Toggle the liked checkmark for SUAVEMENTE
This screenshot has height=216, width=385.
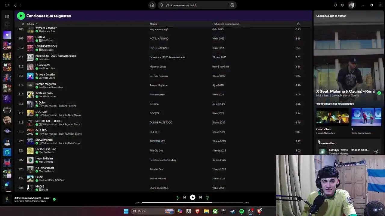[x=37, y=143]
